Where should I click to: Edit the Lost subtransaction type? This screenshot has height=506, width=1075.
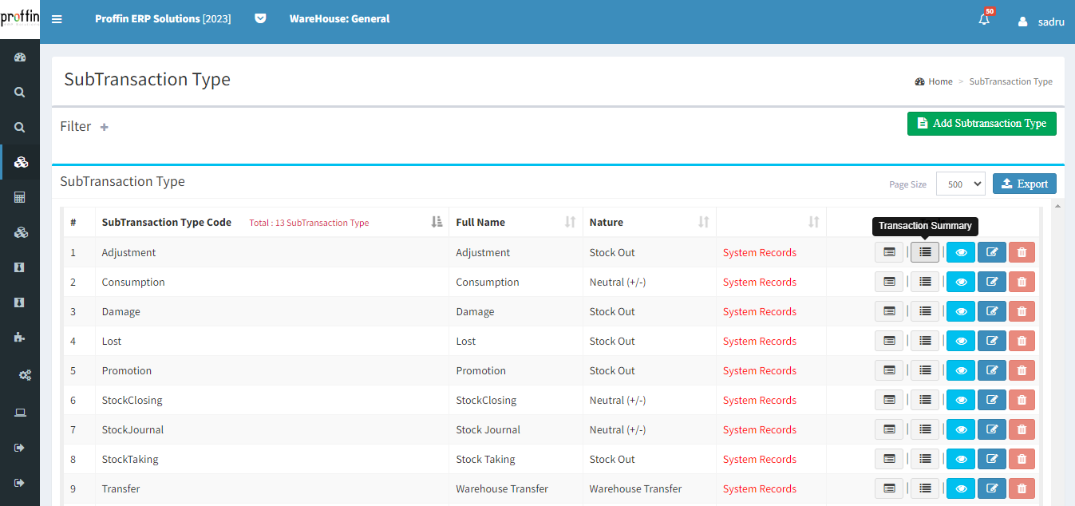click(x=991, y=341)
